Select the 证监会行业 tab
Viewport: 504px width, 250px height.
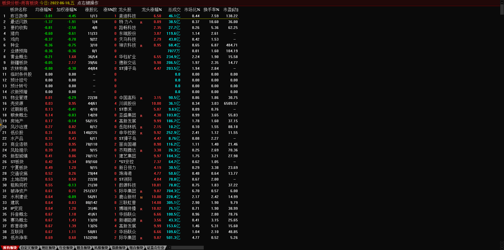pyautogui.click(x=156, y=248)
